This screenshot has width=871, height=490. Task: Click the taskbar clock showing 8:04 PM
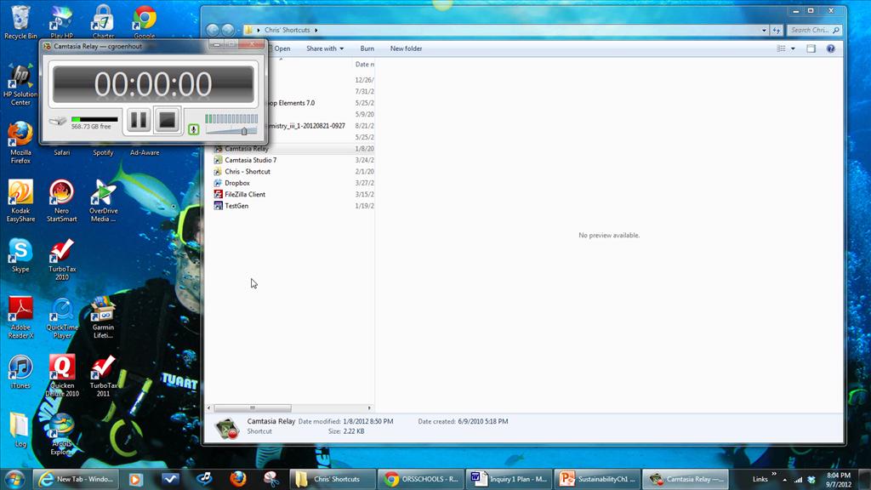click(838, 480)
